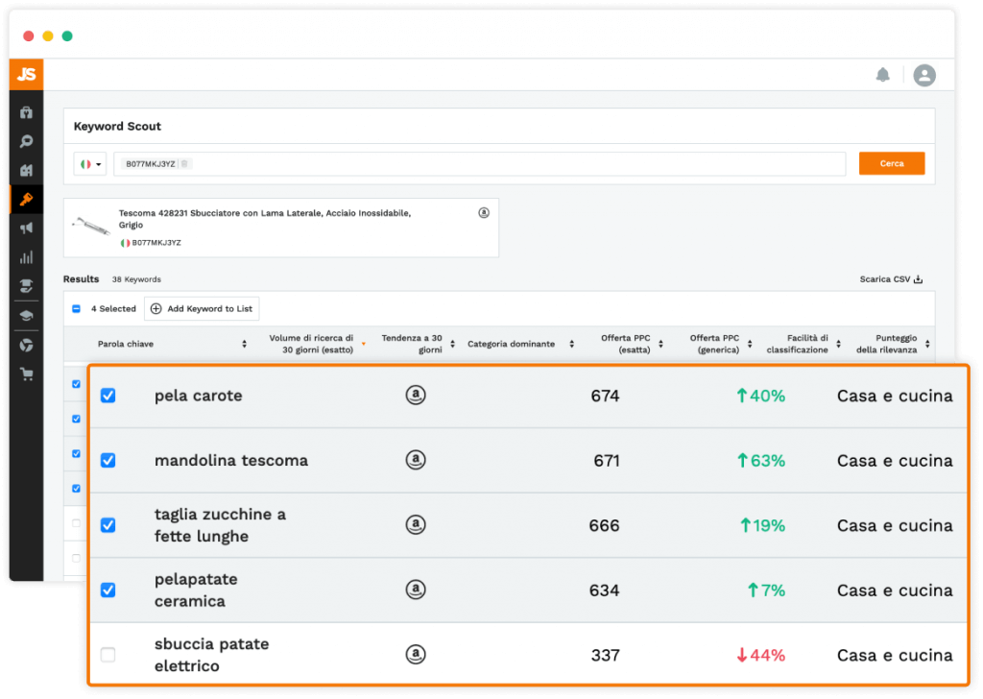Click the Tescoma peeler product thumbnail

click(x=91, y=226)
